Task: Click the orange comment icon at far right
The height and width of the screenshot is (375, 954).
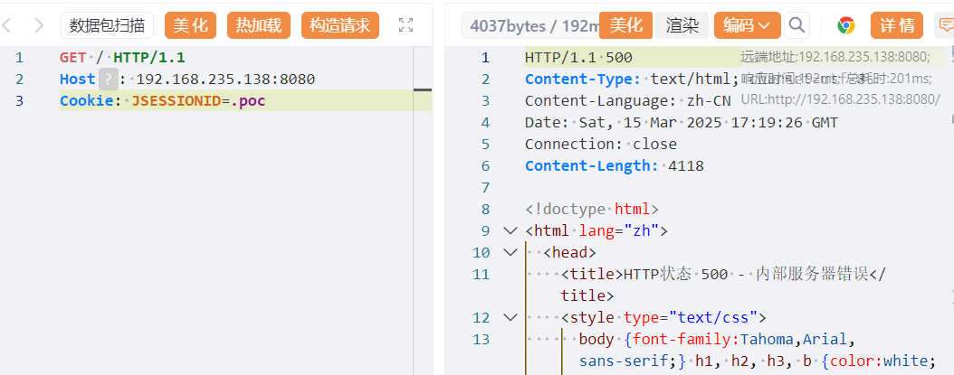Action: point(945,25)
